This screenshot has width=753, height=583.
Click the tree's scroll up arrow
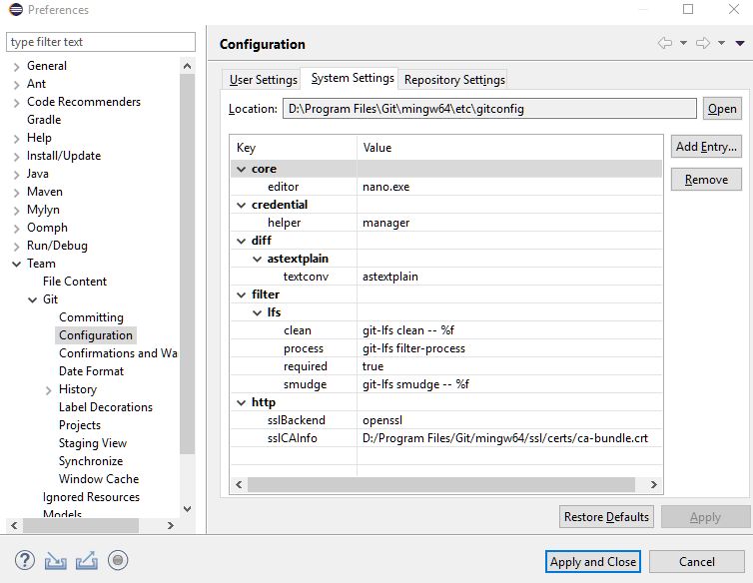[188, 66]
